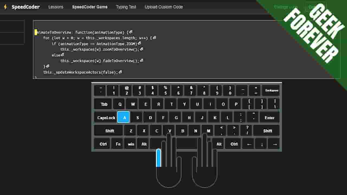
Task: Click the B key
Action: pyautogui.click(x=182, y=131)
